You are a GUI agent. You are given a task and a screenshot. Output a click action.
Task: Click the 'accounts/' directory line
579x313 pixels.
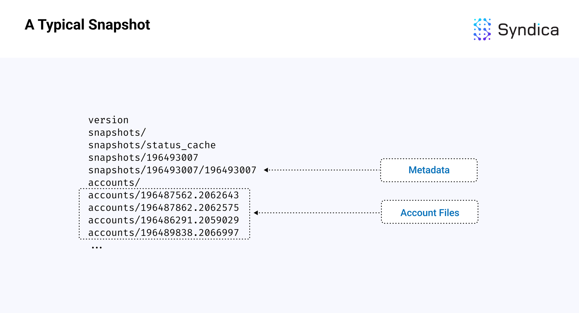tap(114, 183)
